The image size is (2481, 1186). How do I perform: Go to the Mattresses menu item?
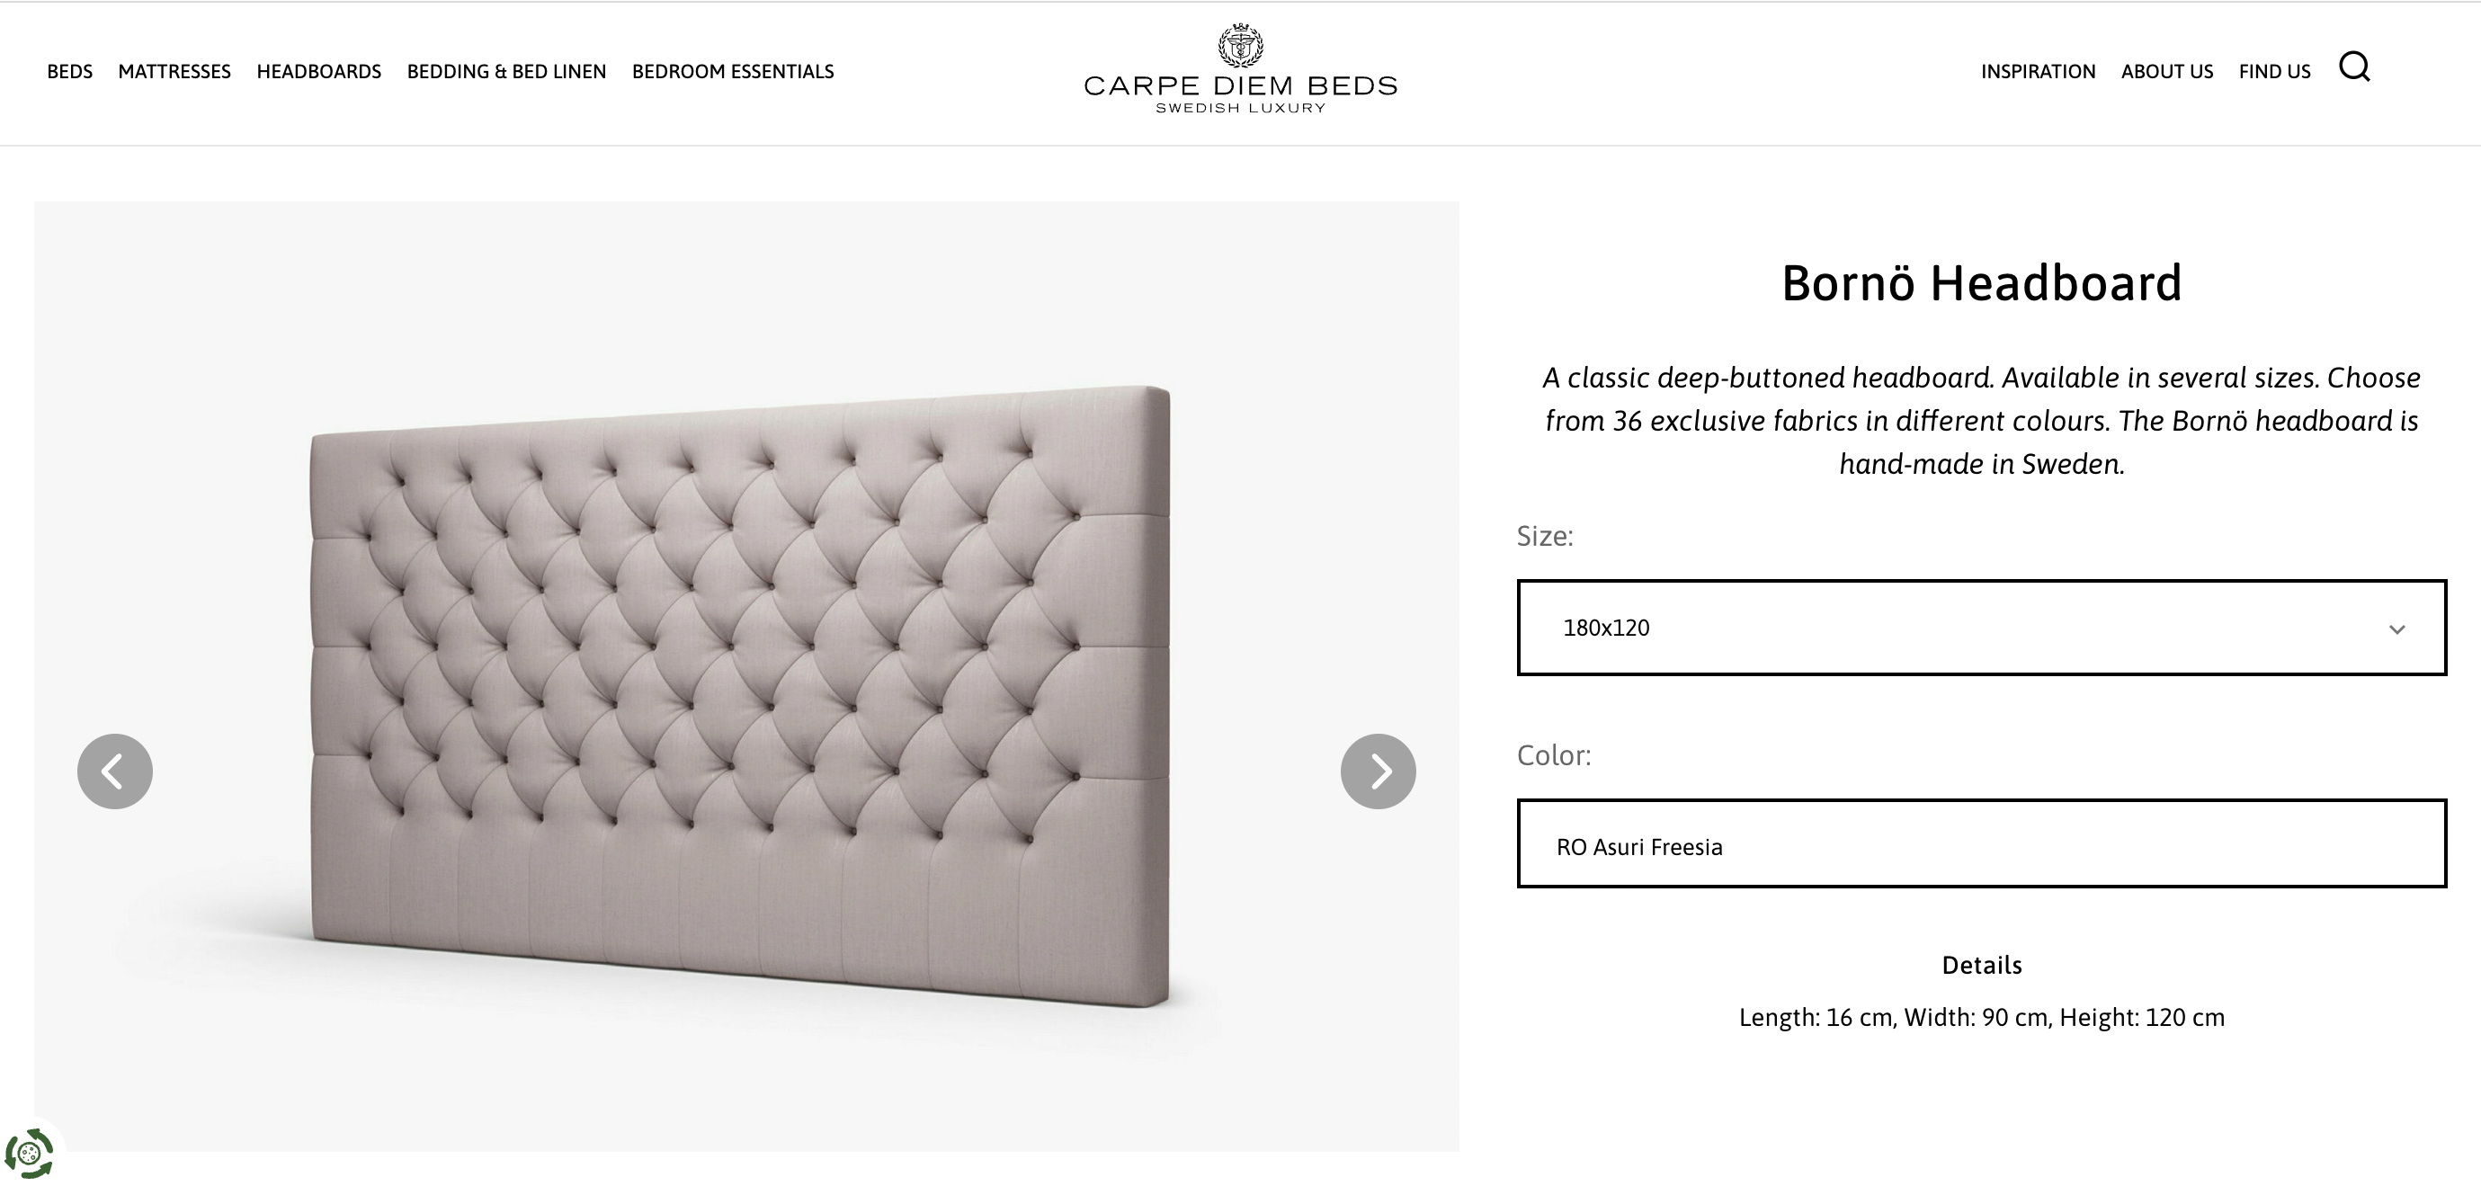[x=174, y=71]
